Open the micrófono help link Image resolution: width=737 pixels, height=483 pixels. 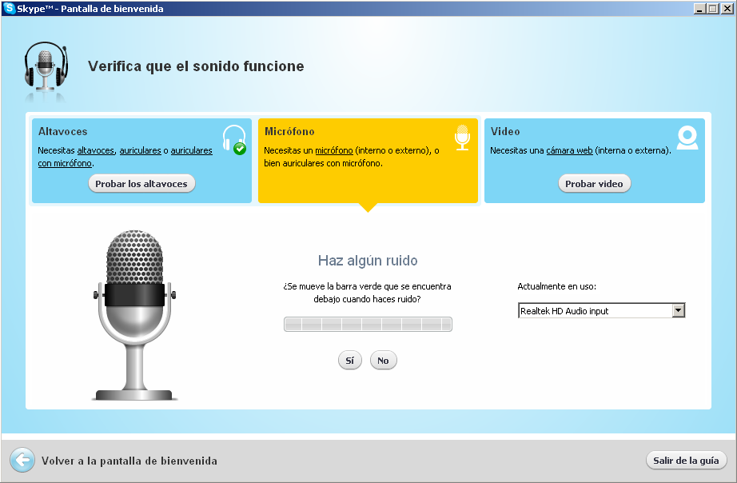[333, 150]
